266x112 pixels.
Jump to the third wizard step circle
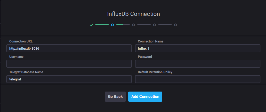tap(133, 25)
